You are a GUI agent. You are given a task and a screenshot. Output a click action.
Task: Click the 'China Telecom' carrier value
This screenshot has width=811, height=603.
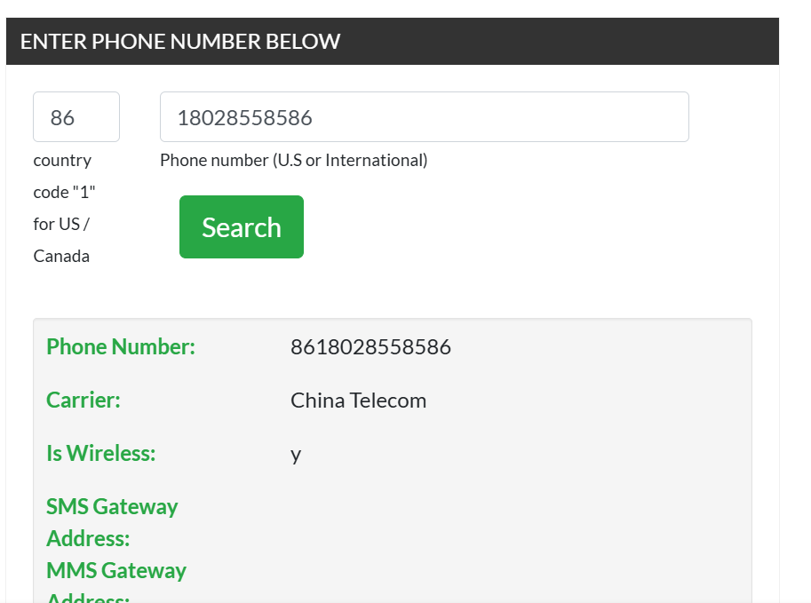(358, 401)
